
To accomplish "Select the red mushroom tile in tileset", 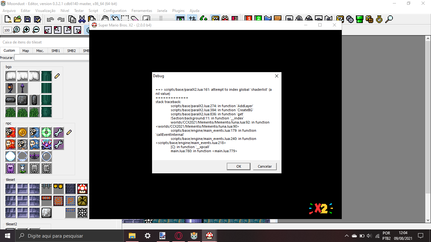I will click(82, 188).
